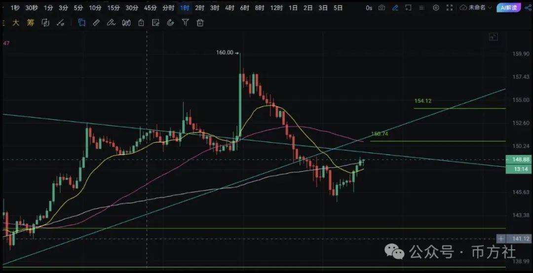Click the plus button beside 141.12 price
The height and width of the screenshot is (273, 533).
click(501, 239)
